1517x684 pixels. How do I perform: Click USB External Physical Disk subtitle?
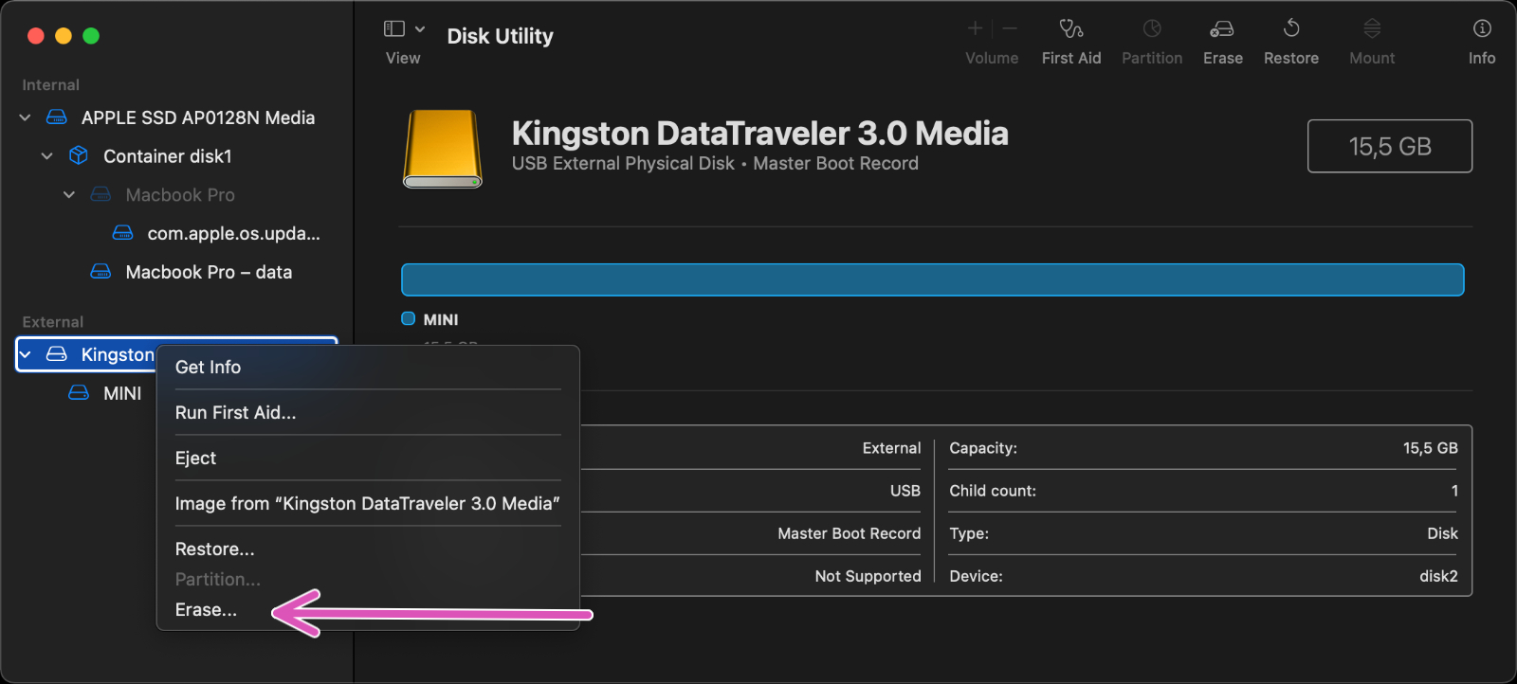(623, 164)
